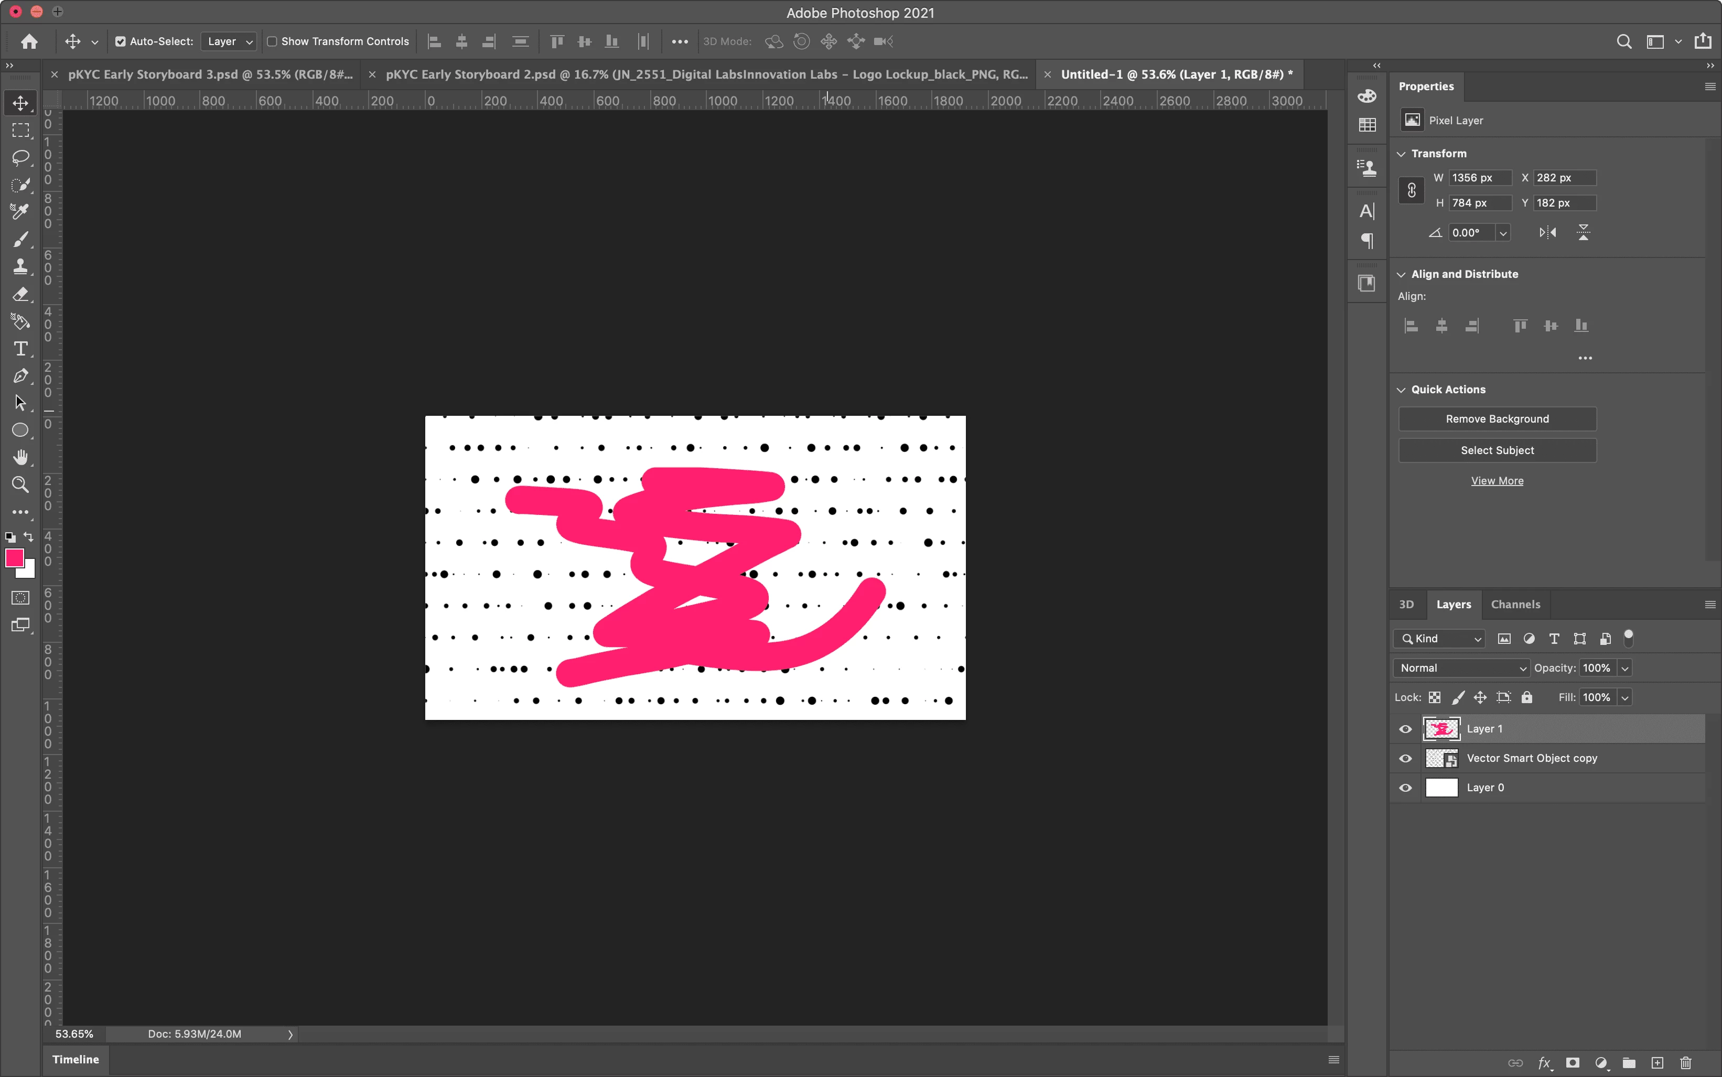
Task: Activate the Zoom tool
Action: (x=20, y=485)
